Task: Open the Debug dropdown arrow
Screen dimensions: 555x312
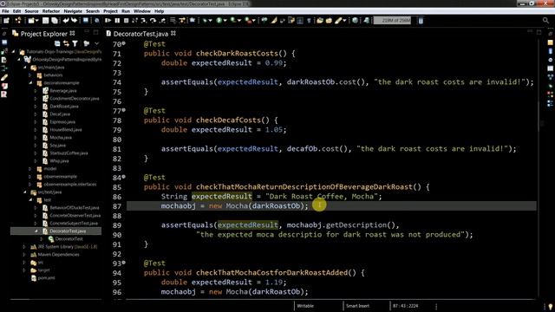Action: tap(211, 21)
